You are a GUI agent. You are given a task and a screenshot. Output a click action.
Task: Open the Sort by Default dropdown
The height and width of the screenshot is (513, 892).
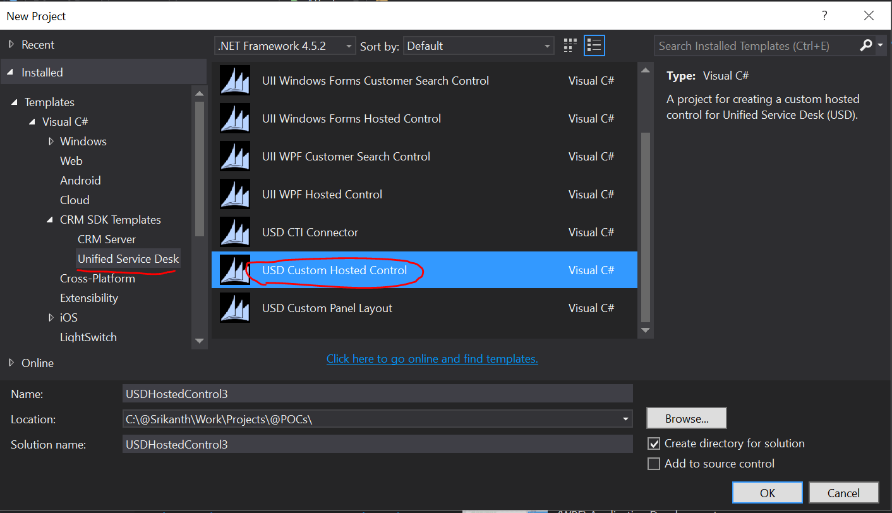click(x=546, y=45)
